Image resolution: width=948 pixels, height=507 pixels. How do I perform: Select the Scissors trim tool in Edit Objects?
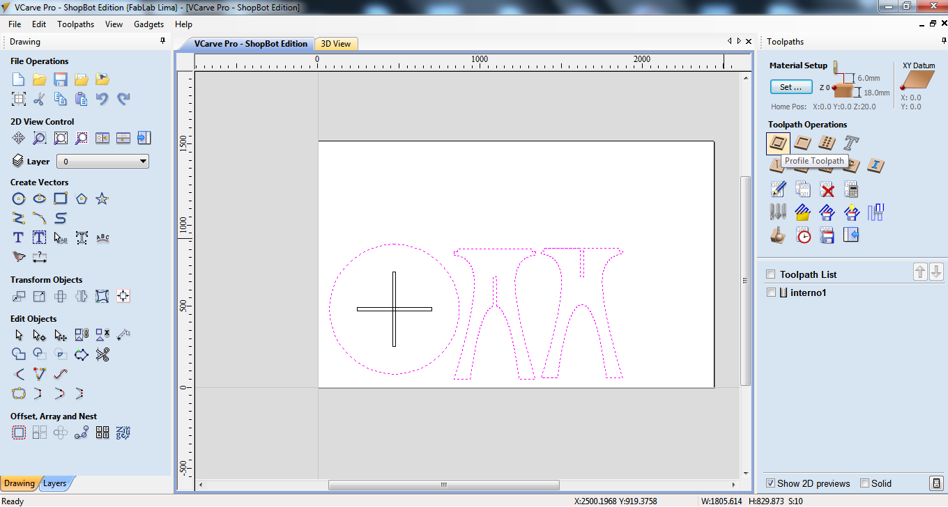tap(102, 354)
